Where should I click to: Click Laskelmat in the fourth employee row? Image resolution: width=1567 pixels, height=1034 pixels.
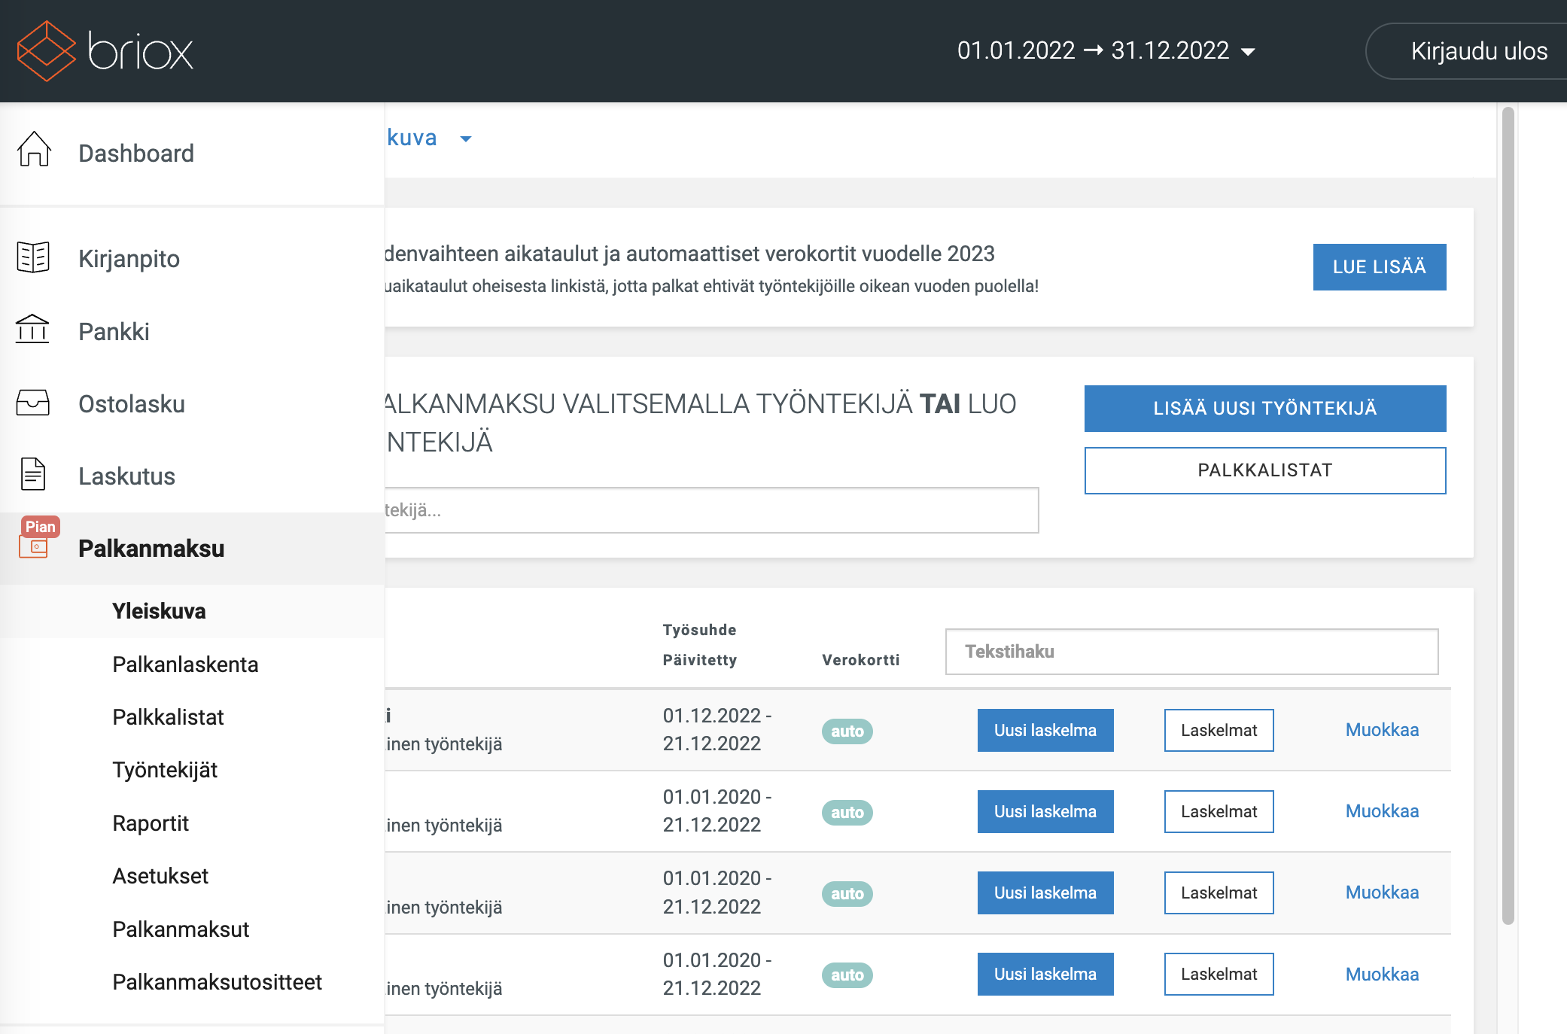pyautogui.click(x=1219, y=974)
